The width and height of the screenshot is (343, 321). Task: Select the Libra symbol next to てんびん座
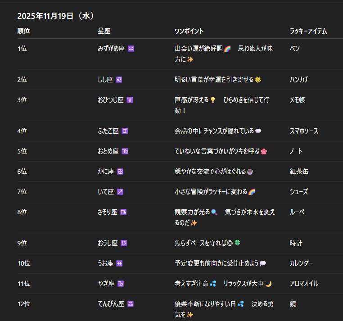point(131,304)
